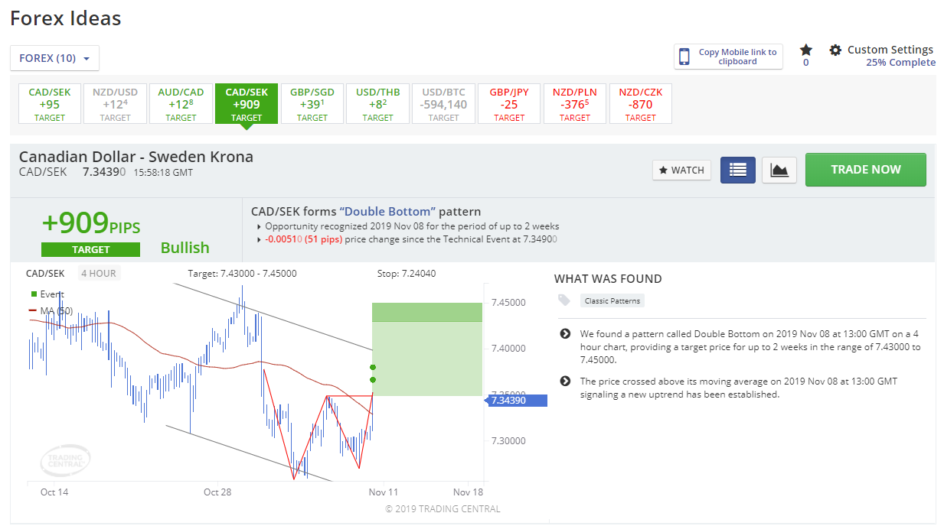Toggle watching CAD/SEK via the WATCH button
The height and width of the screenshot is (526, 944).
point(681,170)
